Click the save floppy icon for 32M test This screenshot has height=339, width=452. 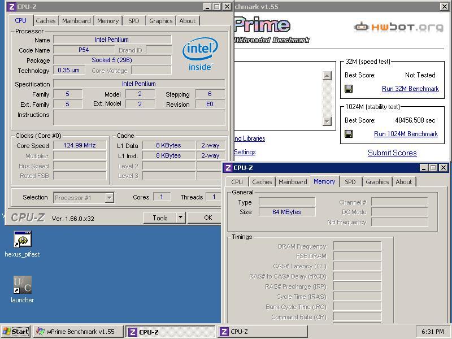[349, 89]
